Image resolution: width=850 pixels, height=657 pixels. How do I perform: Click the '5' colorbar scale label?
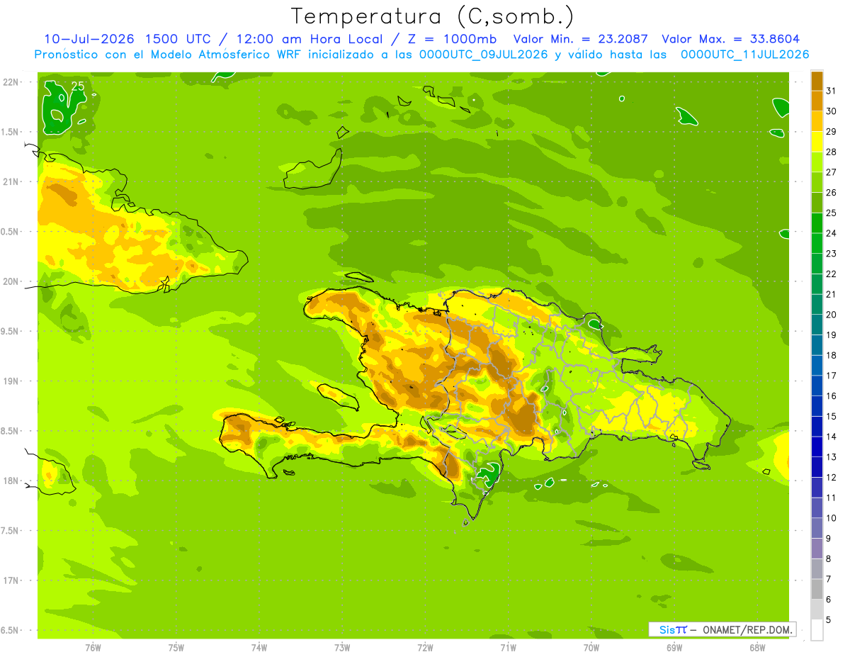coord(829,620)
